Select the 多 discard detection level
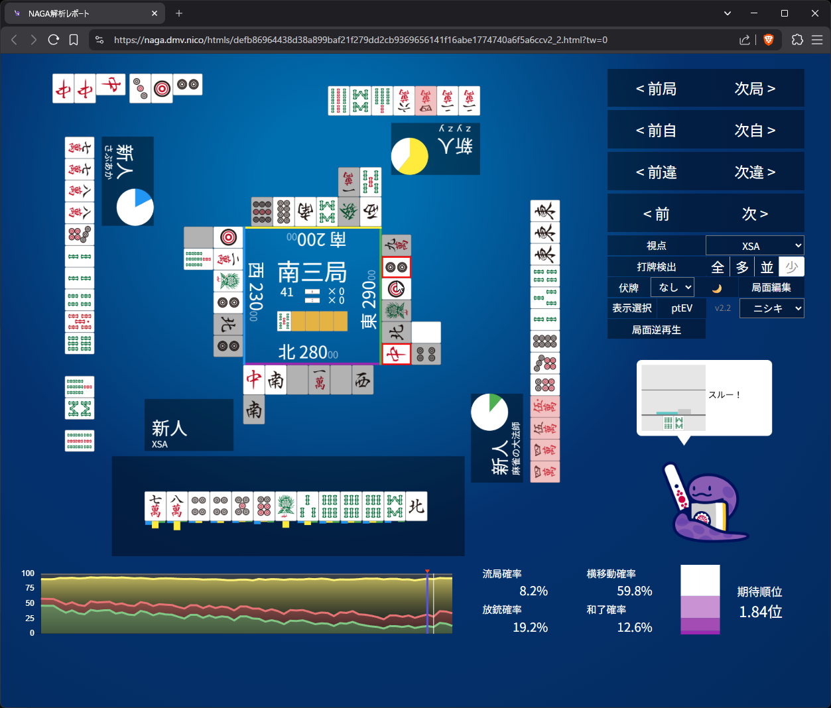The width and height of the screenshot is (831, 708). [742, 267]
